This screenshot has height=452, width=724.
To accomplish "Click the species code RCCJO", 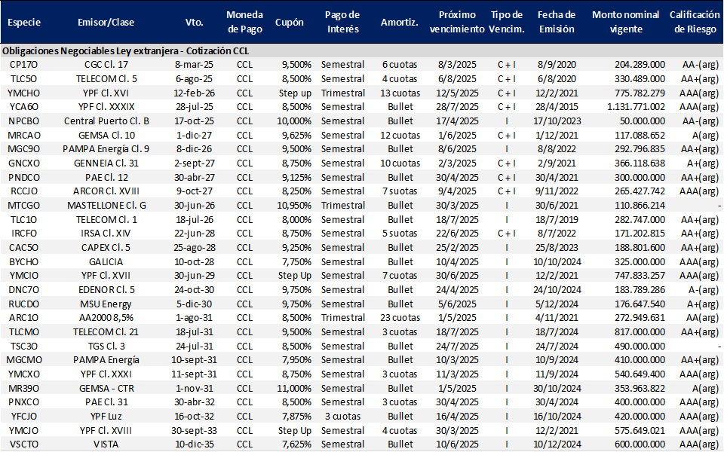I will [x=23, y=191].
